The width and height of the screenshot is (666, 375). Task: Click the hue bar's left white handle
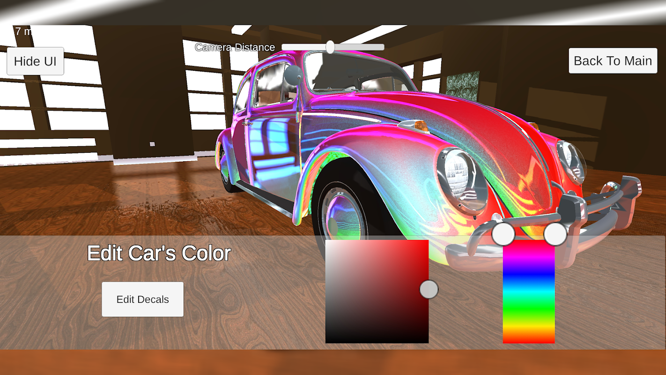click(x=503, y=234)
